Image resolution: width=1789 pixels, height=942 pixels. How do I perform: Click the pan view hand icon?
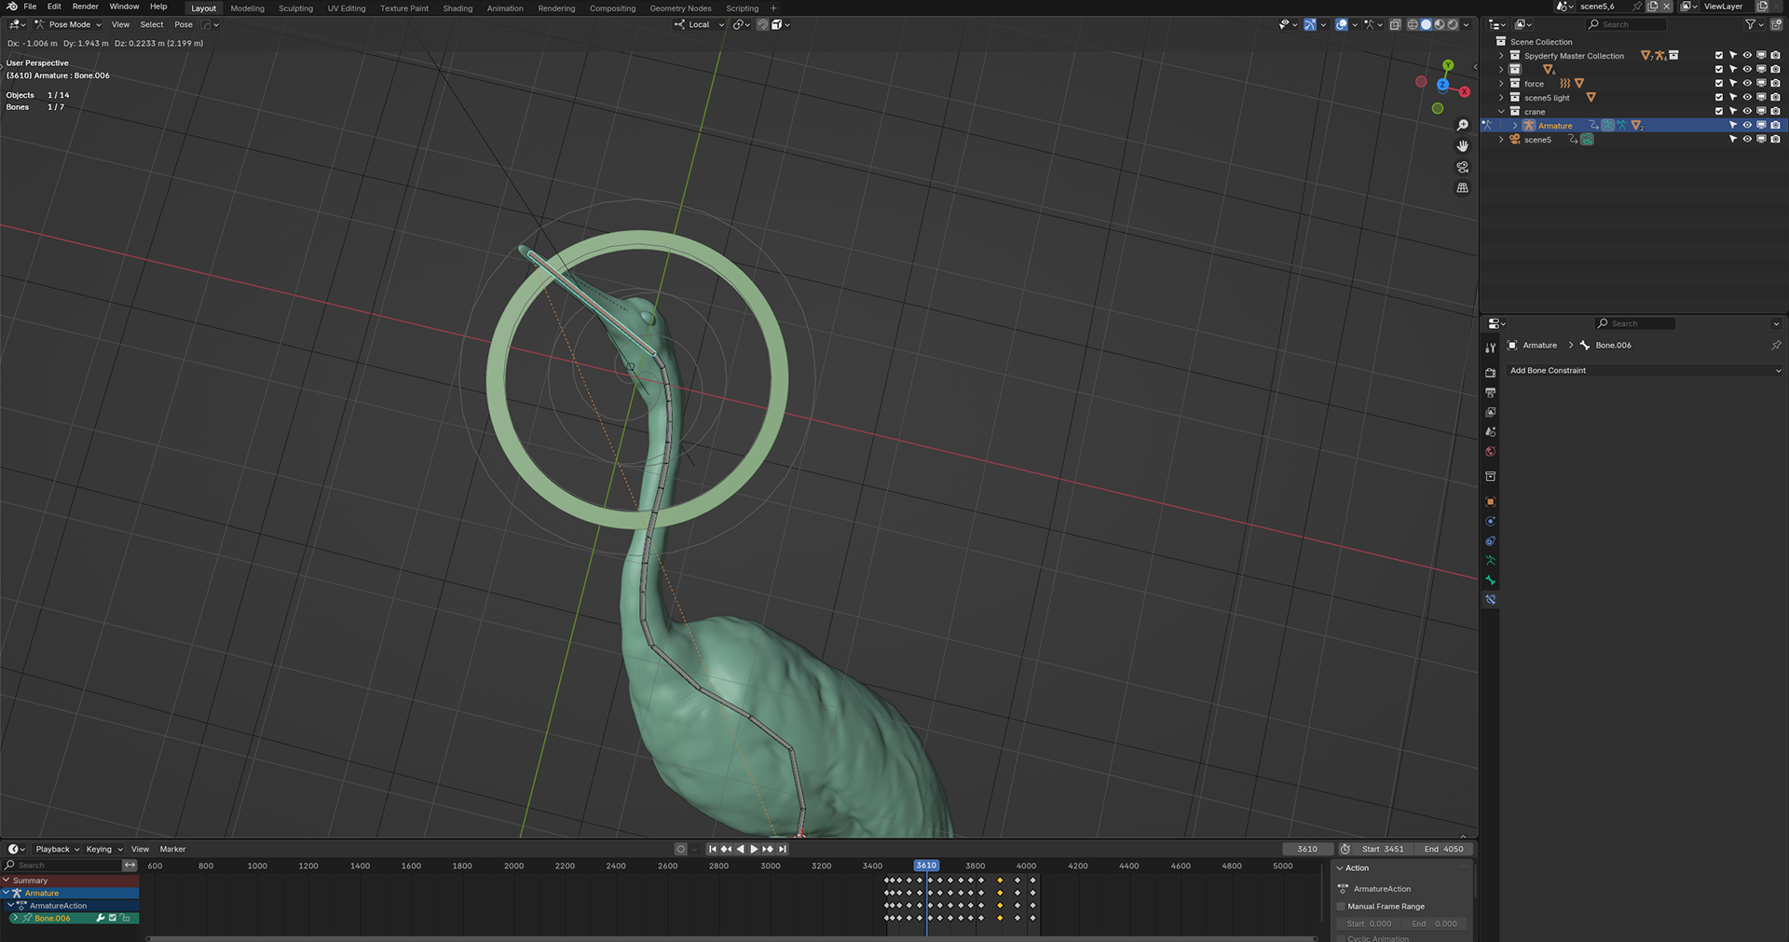pos(1462,146)
